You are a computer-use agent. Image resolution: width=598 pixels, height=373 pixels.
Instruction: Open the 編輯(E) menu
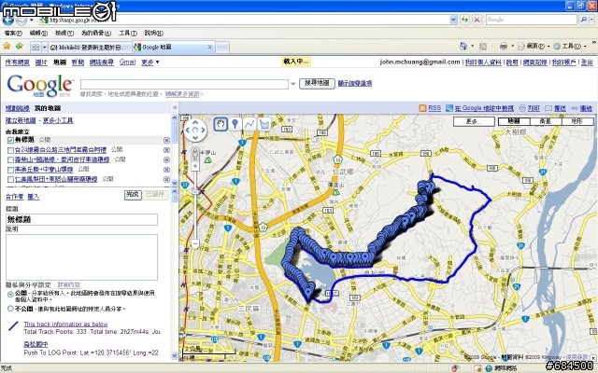pos(38,34)
